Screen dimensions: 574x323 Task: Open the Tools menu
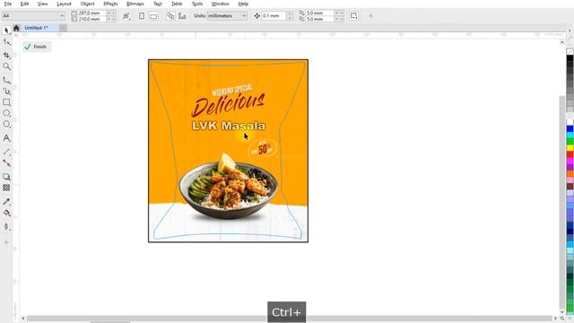pos(197,4)
